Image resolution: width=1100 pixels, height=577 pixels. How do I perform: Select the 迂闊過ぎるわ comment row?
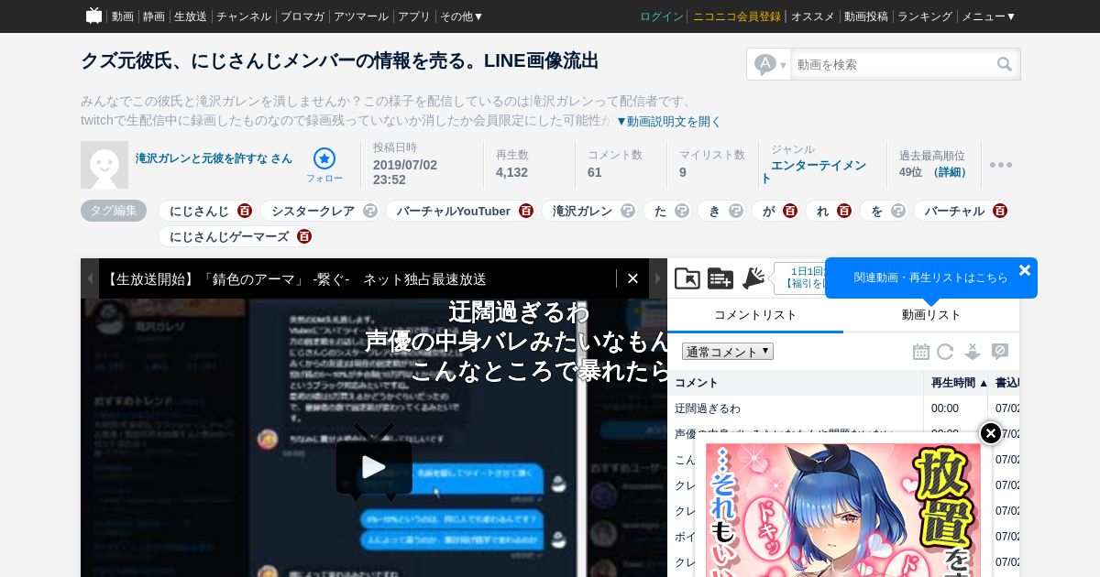843,408
